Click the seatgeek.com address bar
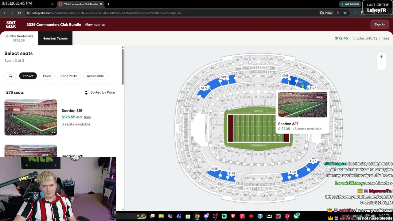The height and width of the screenshot is (221, 393). 172,13
